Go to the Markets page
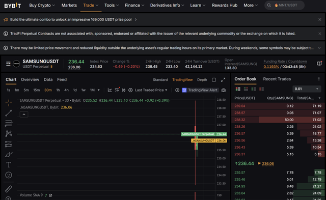The width and height of the screenshot is (326, 200). pyautogui.click(x=69, y=6)
